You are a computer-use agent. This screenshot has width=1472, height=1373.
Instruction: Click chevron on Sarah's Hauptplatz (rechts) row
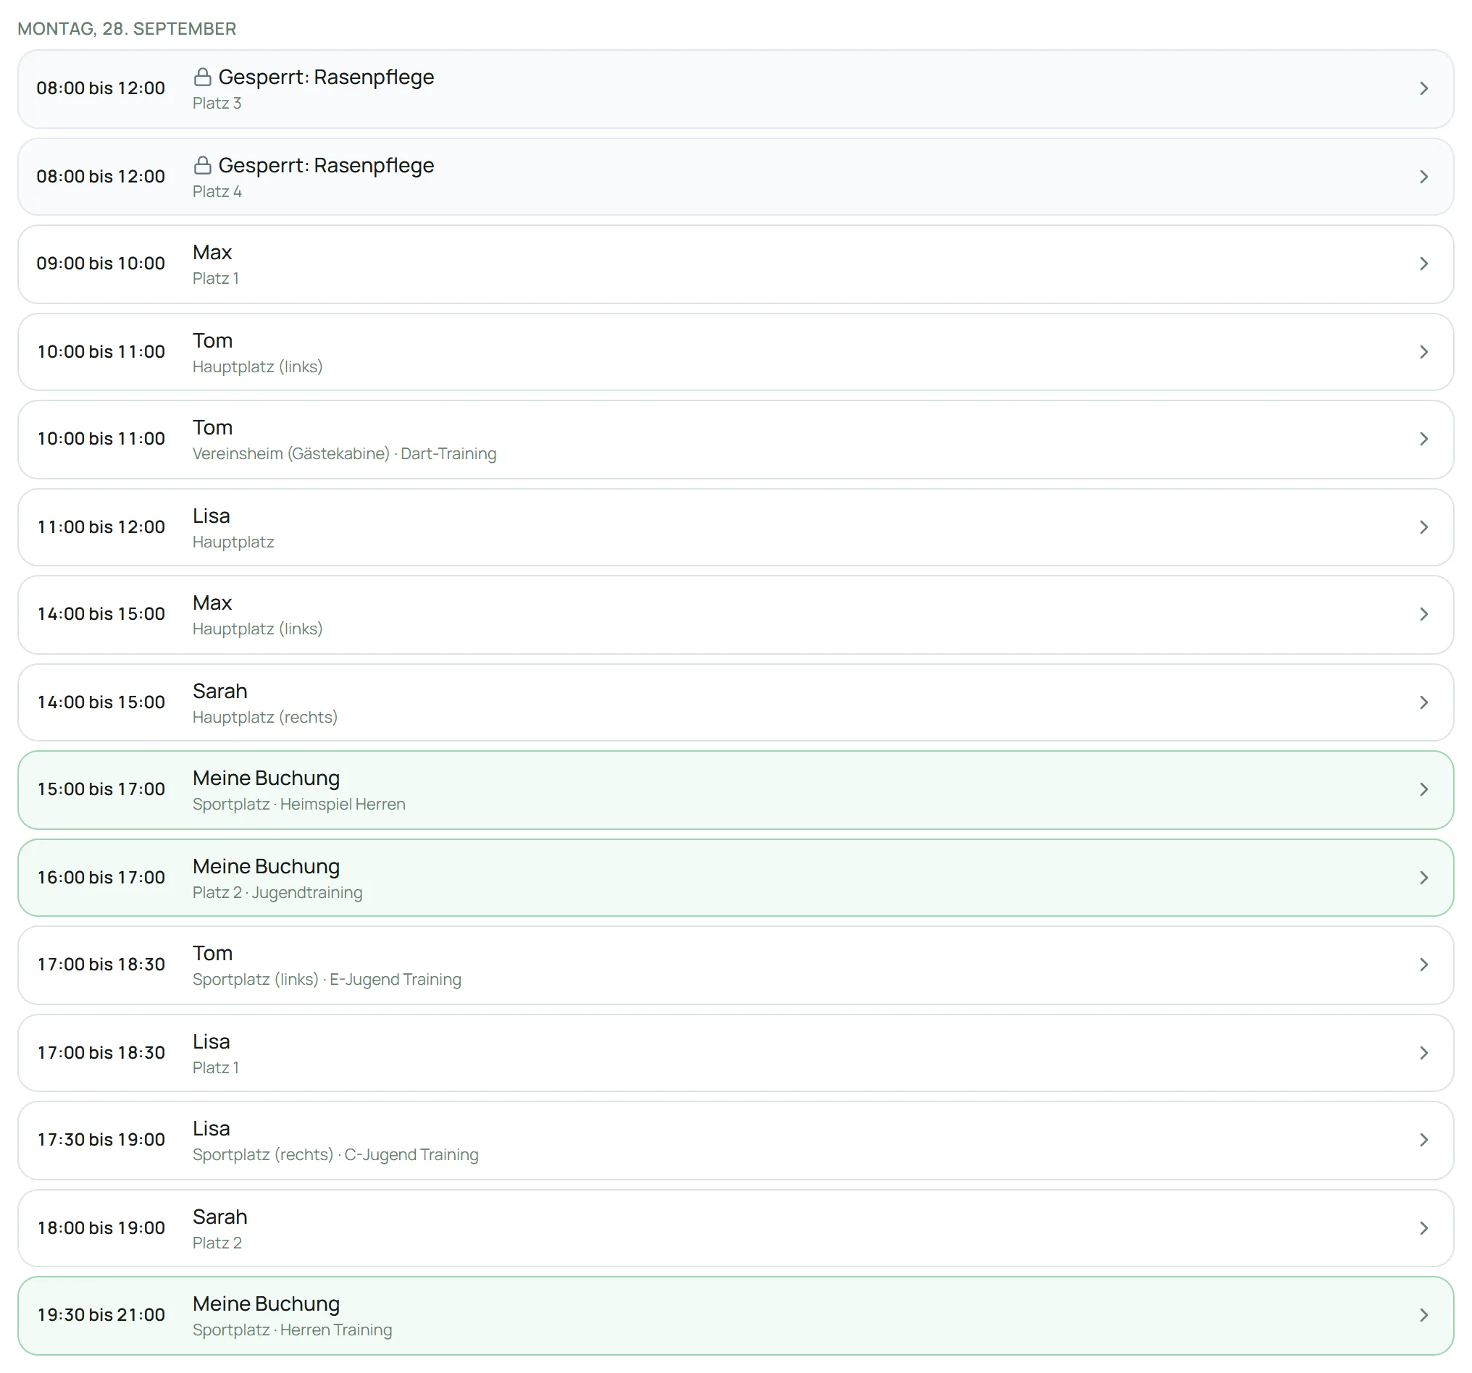pos(1423,702)
